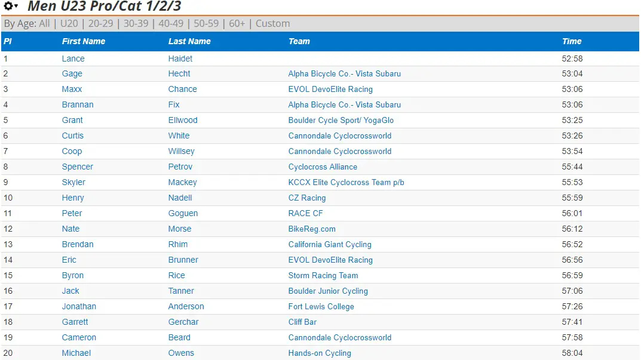Open Hands-on Cycling team link
The height and width of the screenshot is (360, 641).
tap(320, 353)
